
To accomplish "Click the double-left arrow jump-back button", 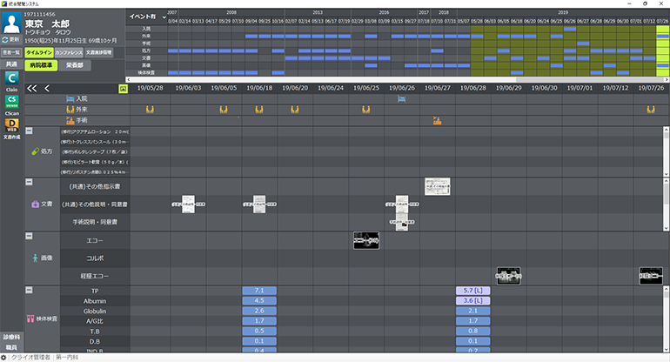I will 32,88.
